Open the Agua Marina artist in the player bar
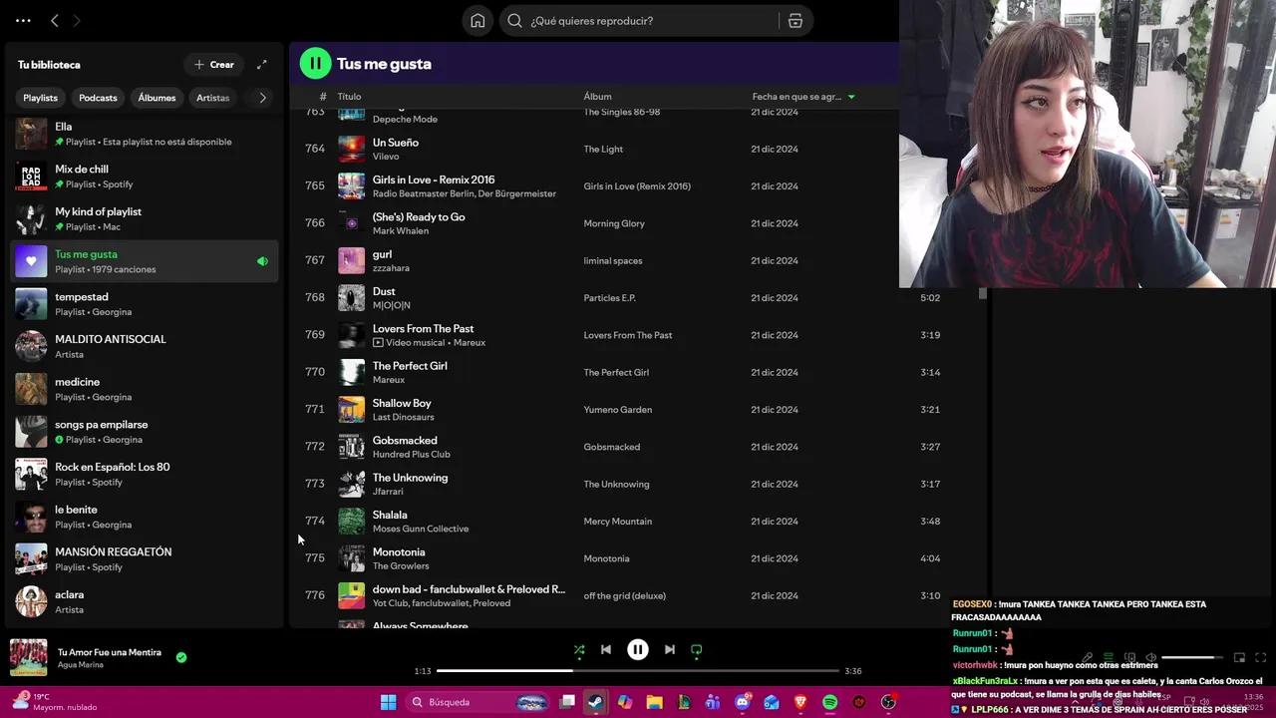 [81, 665]
